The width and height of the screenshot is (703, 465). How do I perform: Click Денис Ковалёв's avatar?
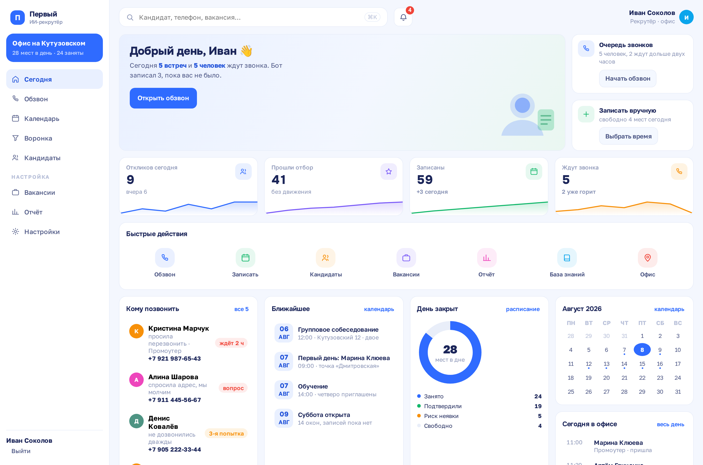pos(136,421)
